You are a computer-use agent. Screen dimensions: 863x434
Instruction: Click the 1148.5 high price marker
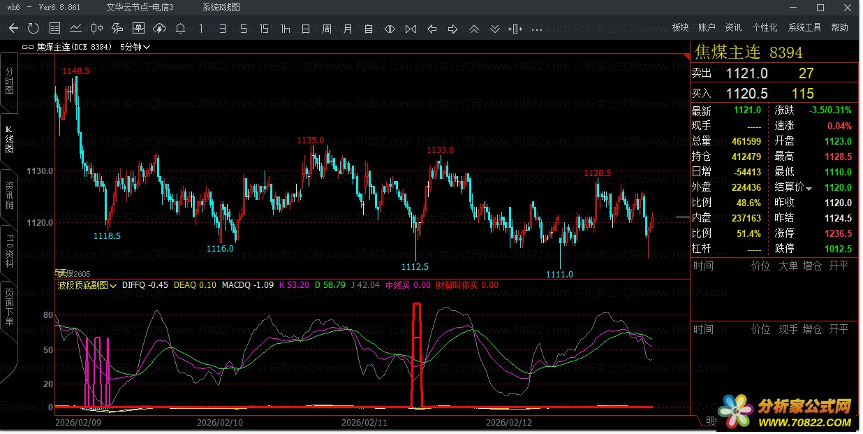pyautogui.click(x=76, y=71)
